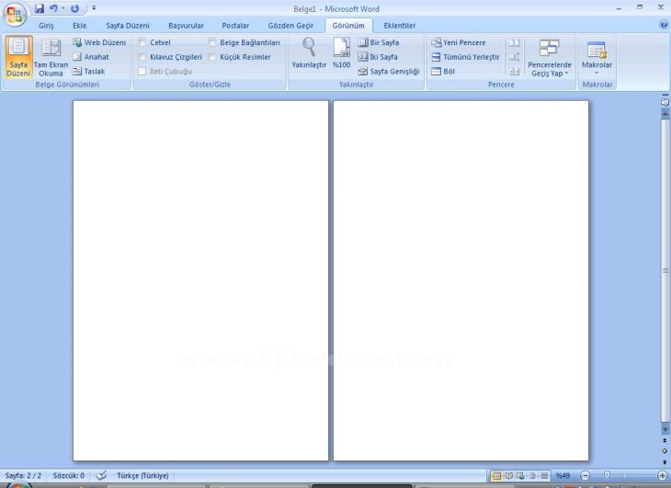Click the ruler toggle above scrollbar
The width and height of the screenshot is (671, 488).
click(665, 101)
